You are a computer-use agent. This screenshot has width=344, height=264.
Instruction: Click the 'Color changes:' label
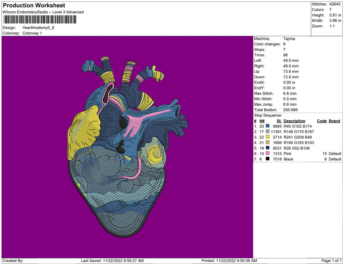click(x=267, y=44)
